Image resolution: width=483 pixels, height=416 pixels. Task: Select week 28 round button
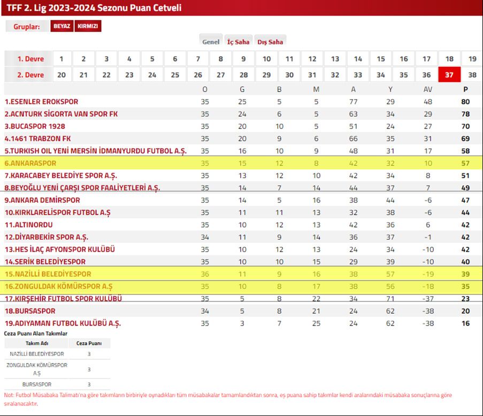point(243,75)
